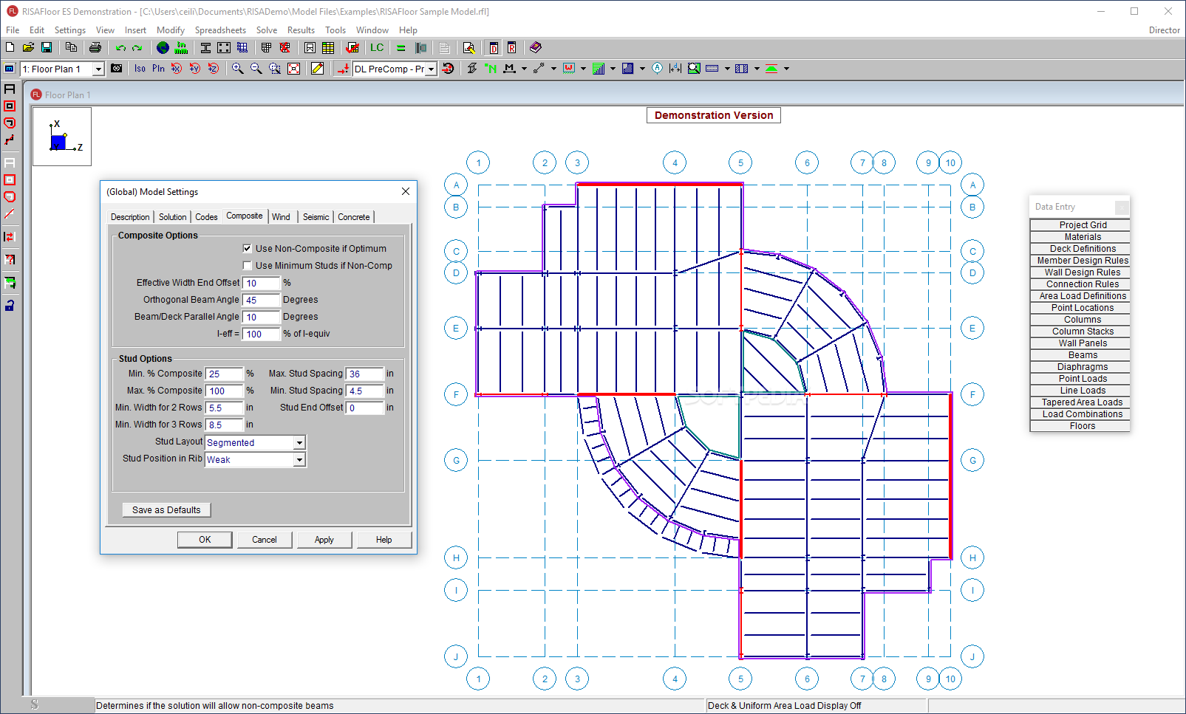The image size is (1186, 714).
Task: Open the Solve menu
Action: coord(267,30)
